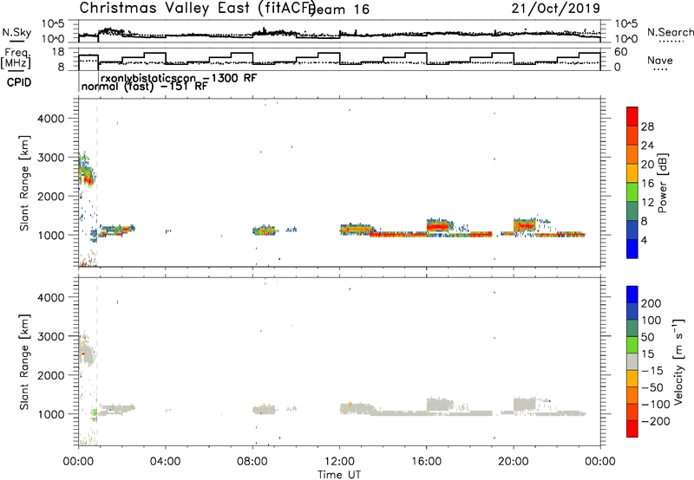Click the gray segment of velocity colorbar

pos(632,362)
